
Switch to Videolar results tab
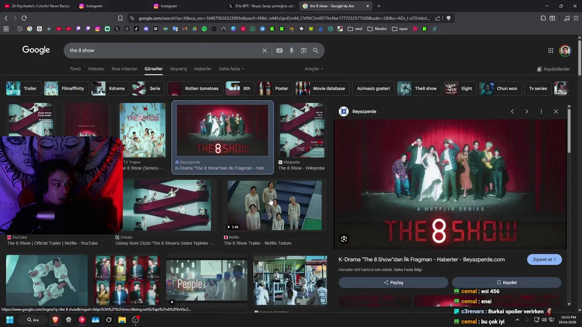(96, 69)
